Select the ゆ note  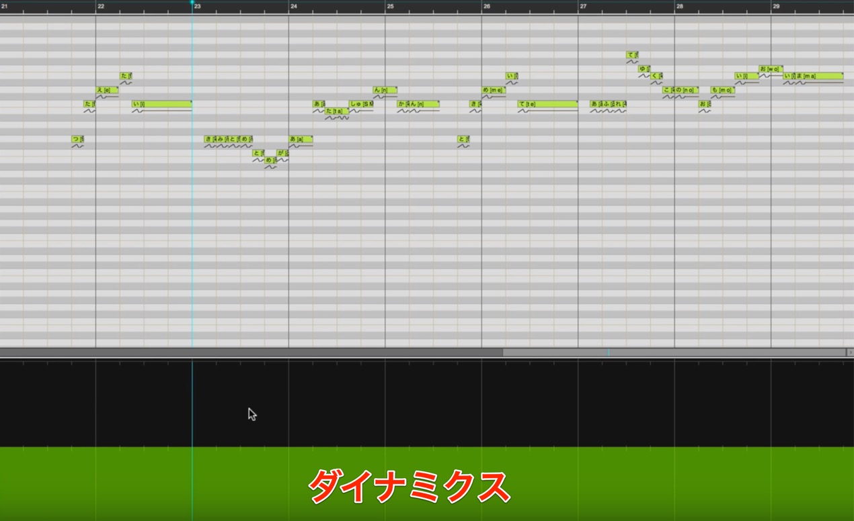(644, 68)
